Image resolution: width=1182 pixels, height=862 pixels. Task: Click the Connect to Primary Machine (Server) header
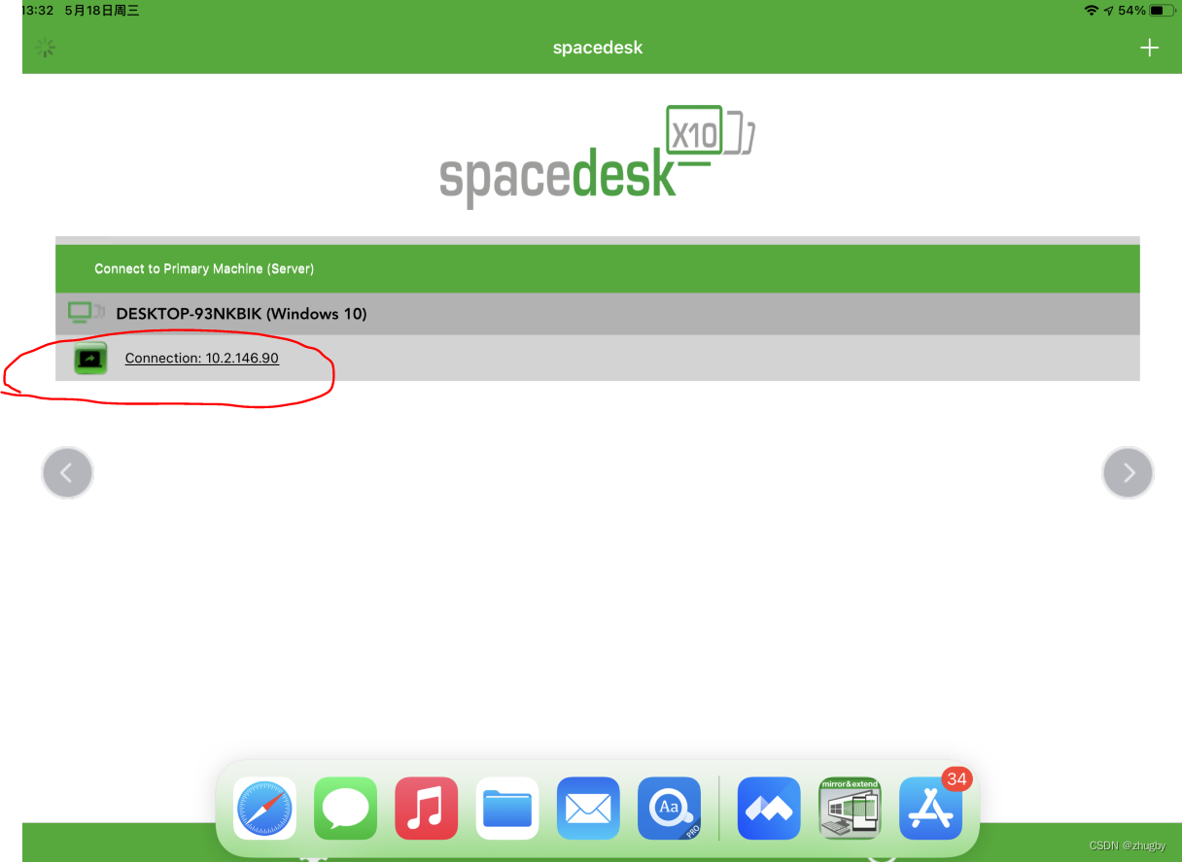(597, 269)
